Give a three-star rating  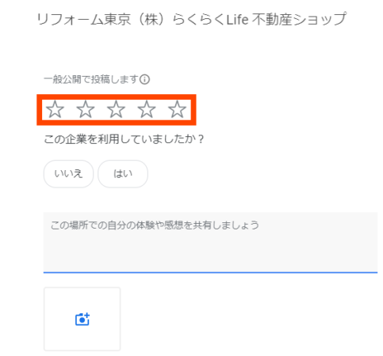(x=116, y=109)
